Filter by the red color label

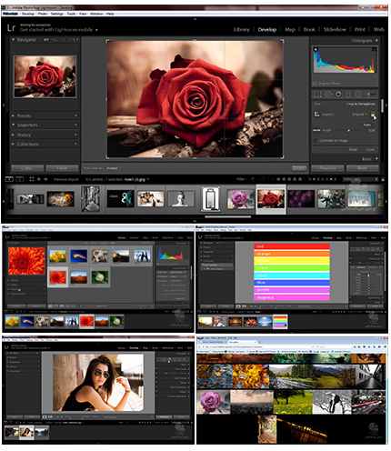[309, 179]
